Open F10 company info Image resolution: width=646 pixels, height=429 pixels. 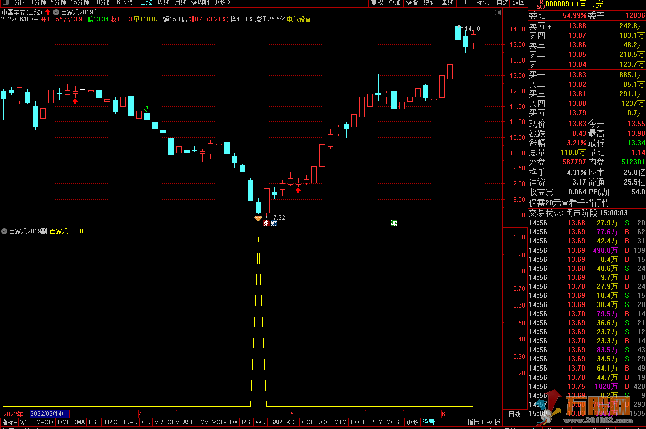pos(465,3)
